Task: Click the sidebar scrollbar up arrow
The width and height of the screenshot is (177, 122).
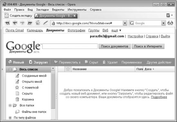Action: click(53, 69)
